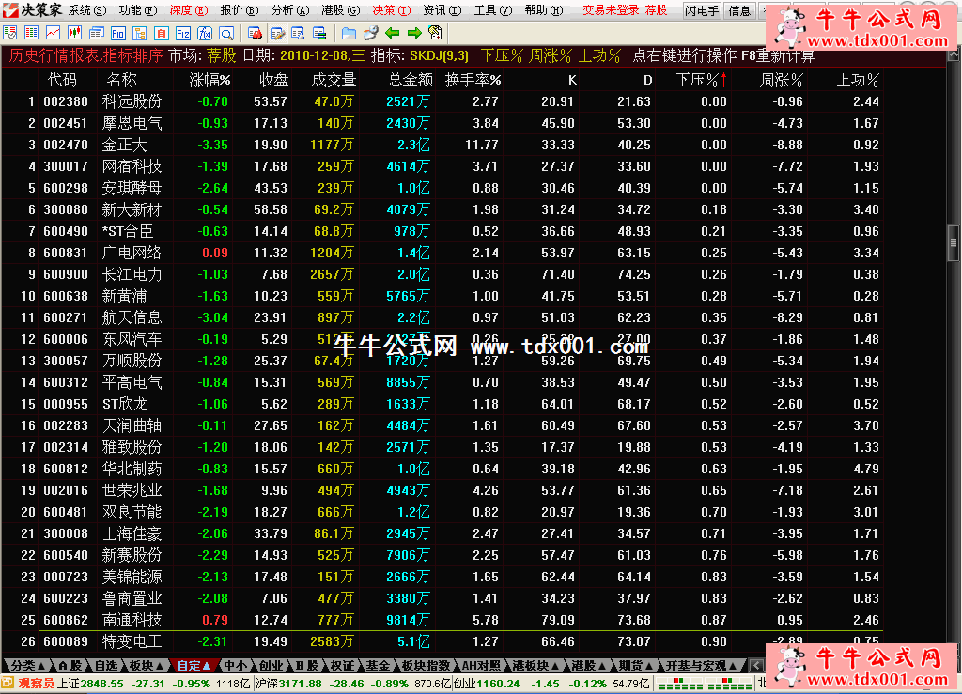962x694 pixels.
Task: Click the red 自 self-select icon
Action: (x=161, y=33)
